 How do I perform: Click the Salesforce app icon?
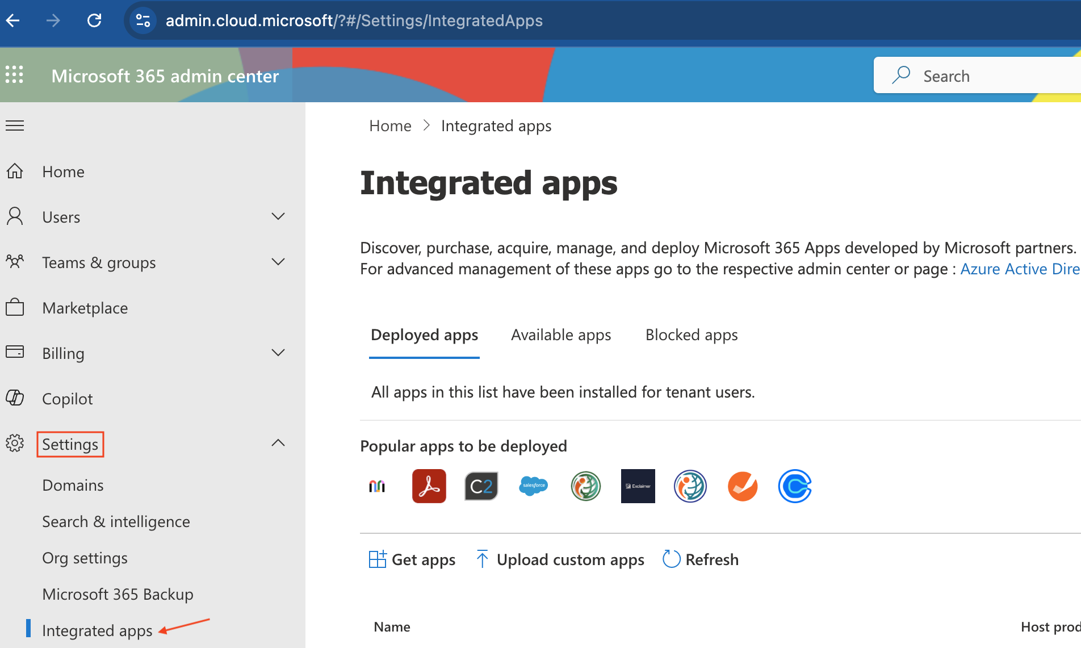(534, 486)
